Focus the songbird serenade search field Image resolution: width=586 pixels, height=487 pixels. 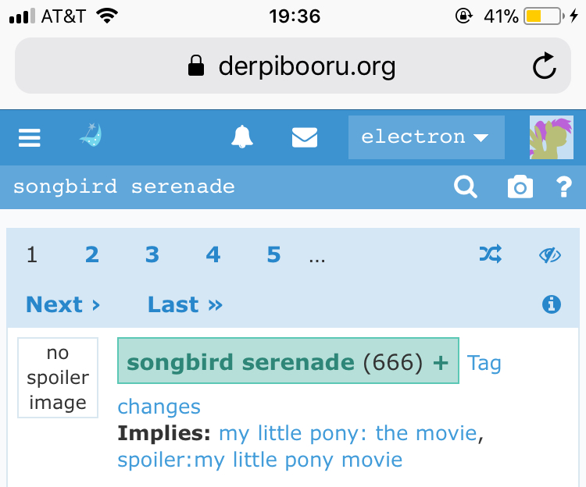(224, 187)
